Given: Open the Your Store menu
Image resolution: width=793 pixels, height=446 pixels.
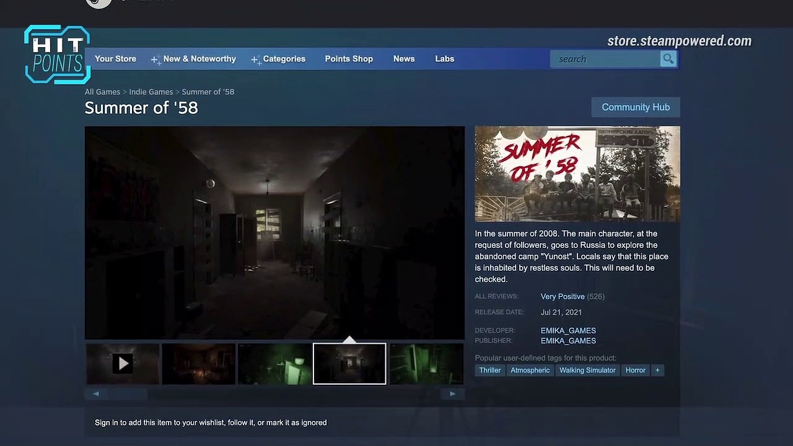Looking at the screenshot, I should 115,59.
